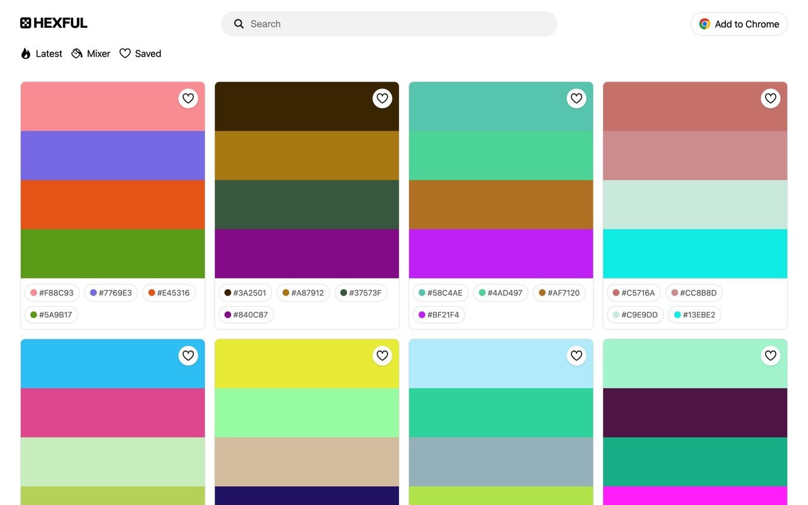This screenshot has height=505, width=808.
Task: Click the #BF21F4 hex chip
Action: (439, 315)
